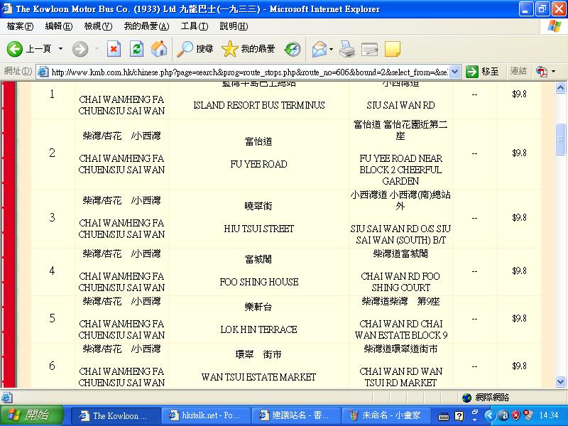Screen dimensions: 568x426
Task: Click stop name FU YEE ROAD
Action: (258, 165)
